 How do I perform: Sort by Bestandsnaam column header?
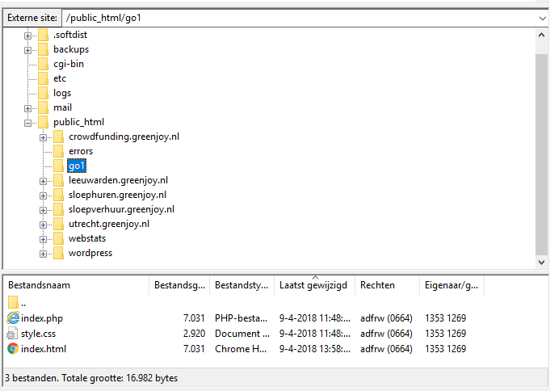pos(76,285)
